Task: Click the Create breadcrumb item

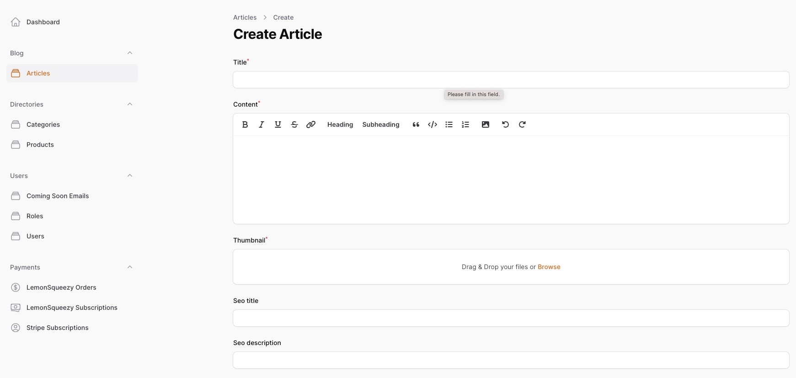Action: click(283, 17)
